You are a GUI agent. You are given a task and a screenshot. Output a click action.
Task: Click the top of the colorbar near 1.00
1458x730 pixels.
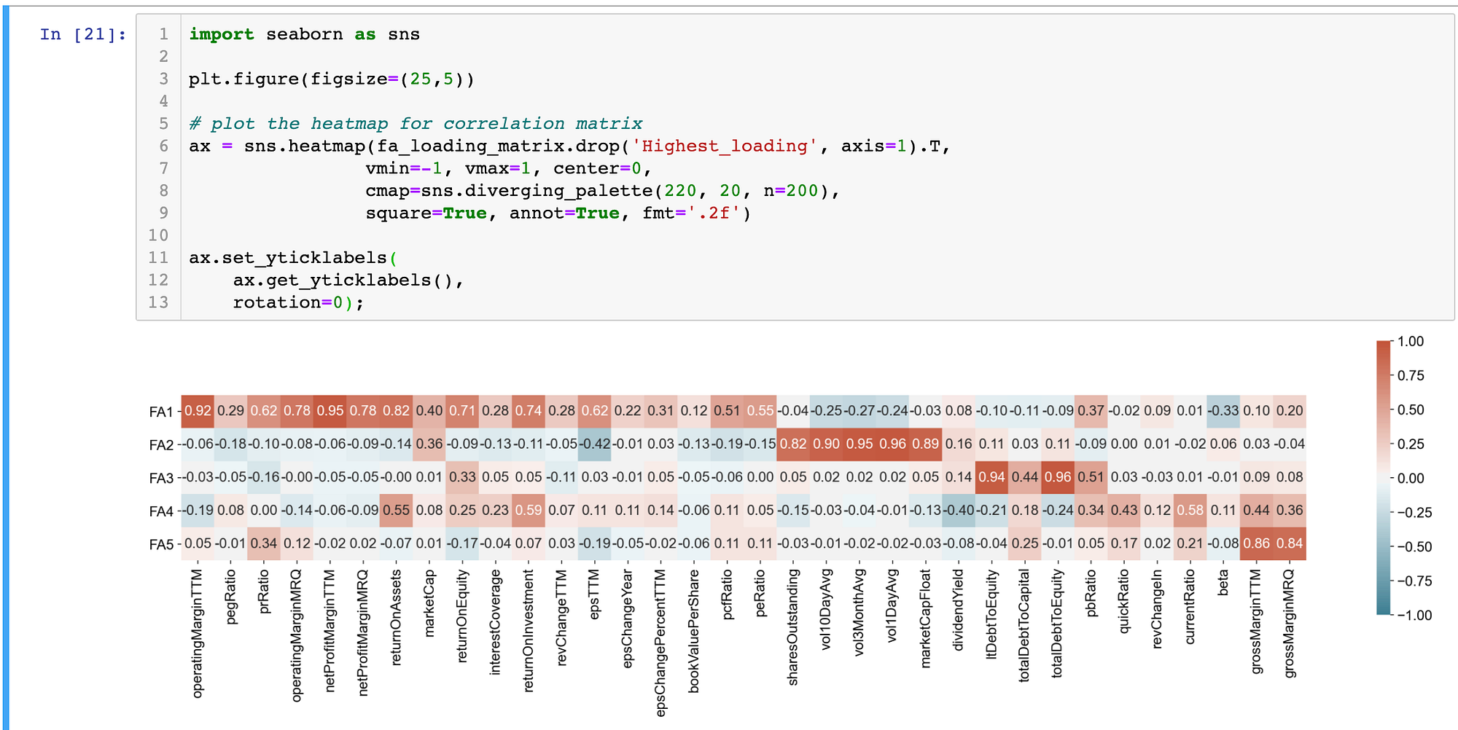(1384, 346)
